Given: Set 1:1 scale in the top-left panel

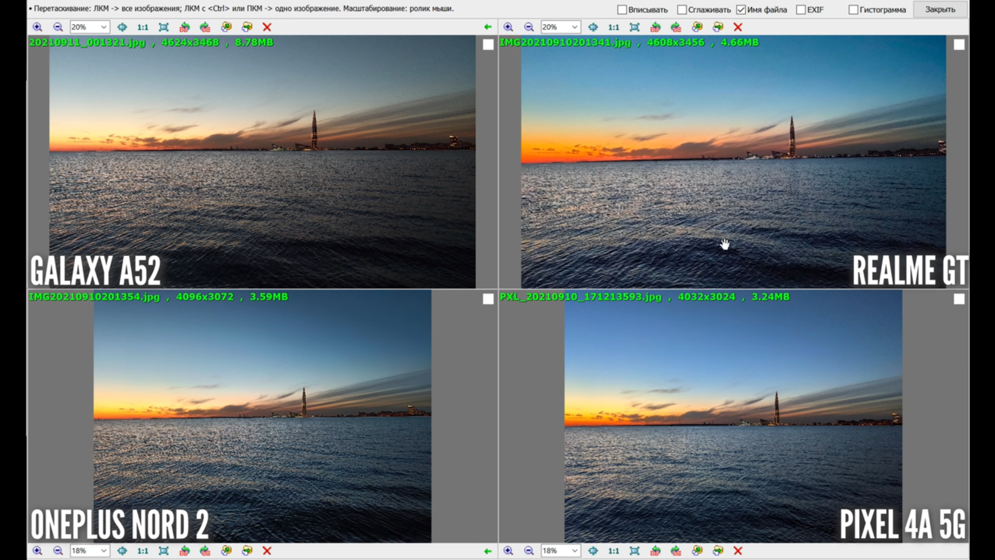Looking at the screenshot, I should point(143,27).
